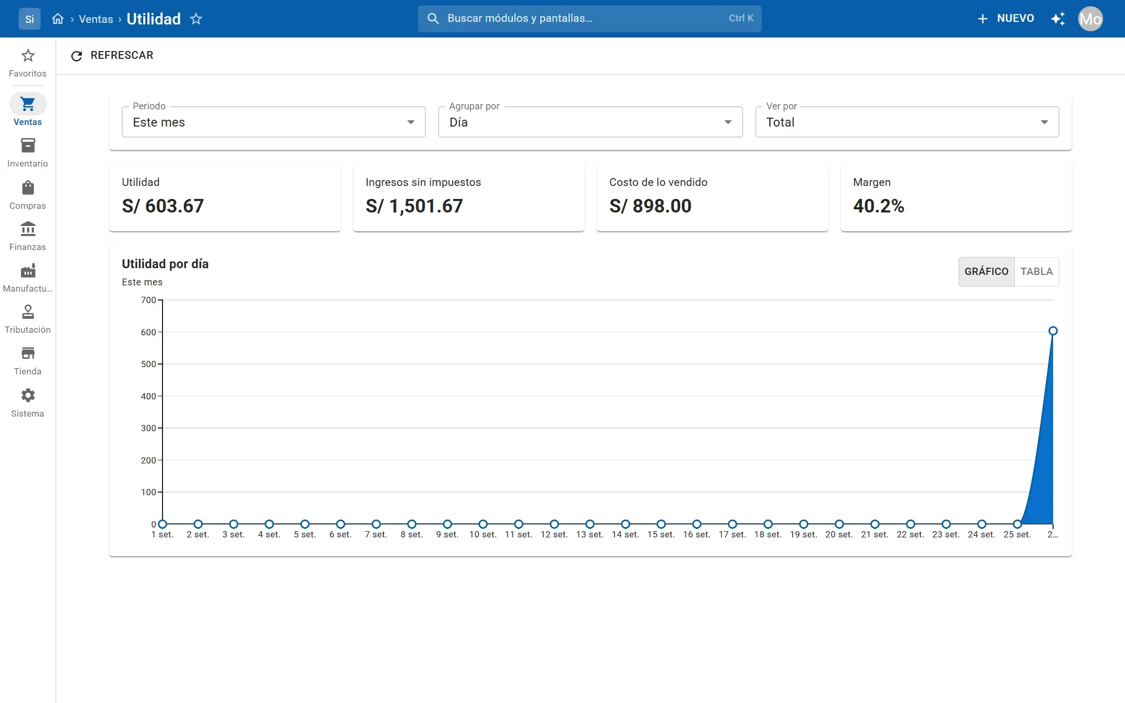Click the Ctrl K shortcut hint

pyautogui.click(x=741, y=18)
